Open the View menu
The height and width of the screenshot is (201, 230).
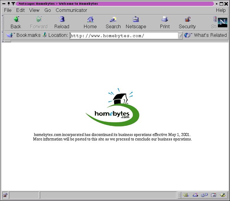pyautogui.click(x=34, y=10)
